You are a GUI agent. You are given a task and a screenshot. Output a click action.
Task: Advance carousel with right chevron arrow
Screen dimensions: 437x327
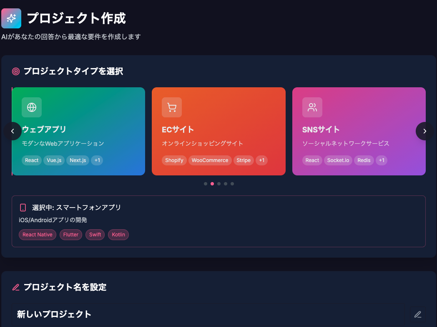[424, 131]
